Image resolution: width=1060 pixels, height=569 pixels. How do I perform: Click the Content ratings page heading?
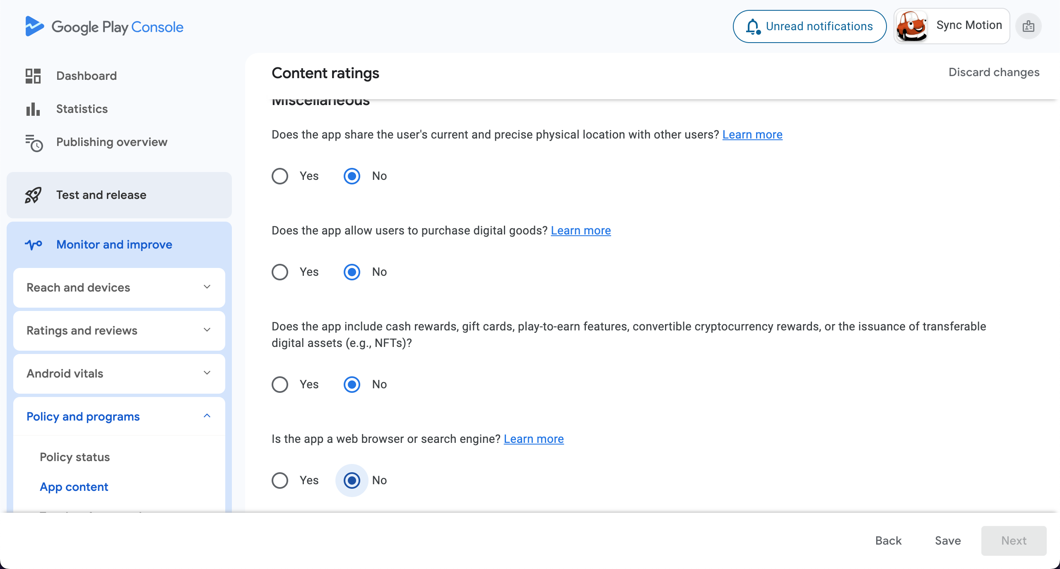[x=325, y=73]
